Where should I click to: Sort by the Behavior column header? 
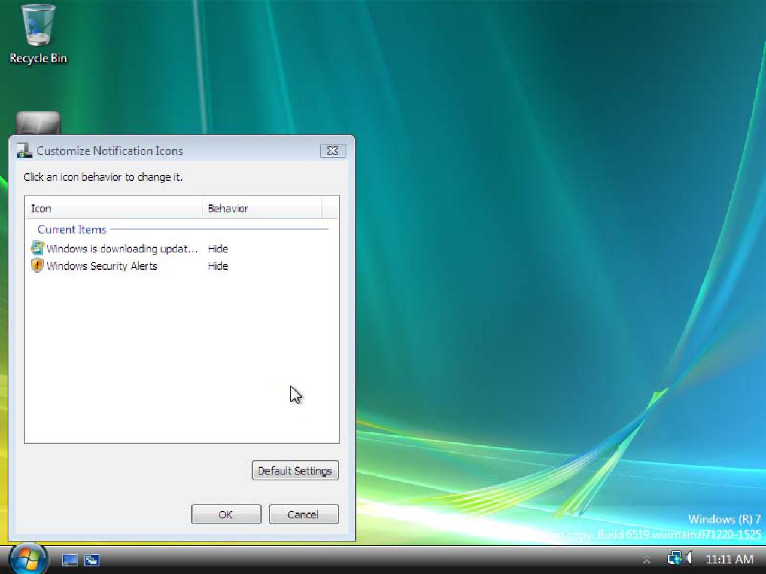tap(262, 208)
